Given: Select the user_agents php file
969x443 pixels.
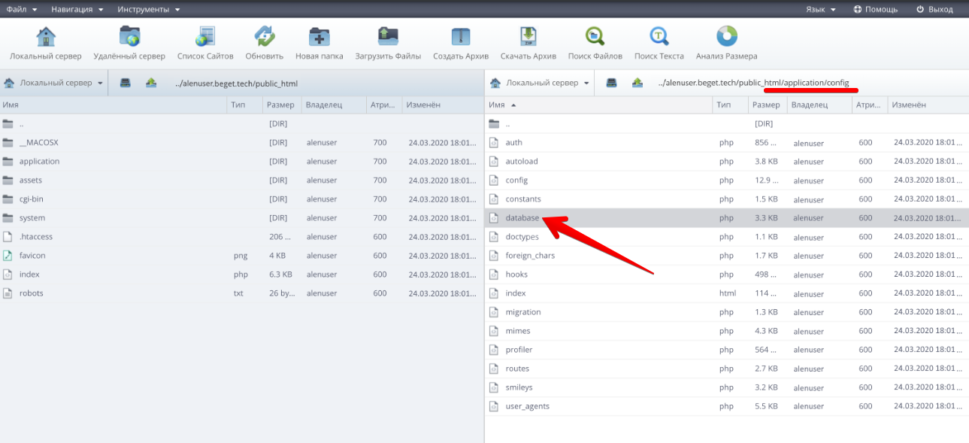Looking at the screenshot, I should click(x=727, y=405).
